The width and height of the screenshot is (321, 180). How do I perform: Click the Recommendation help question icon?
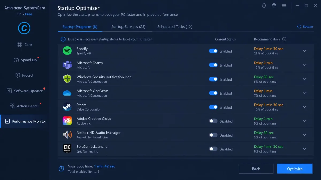(x=284, y=39)
